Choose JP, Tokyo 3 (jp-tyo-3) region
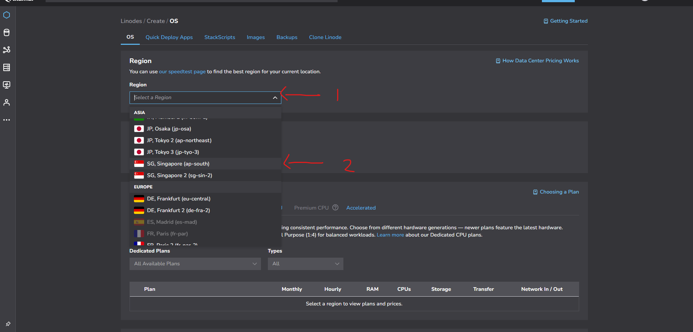The width and height of the screenshot is (693, 332). (205, 152)
